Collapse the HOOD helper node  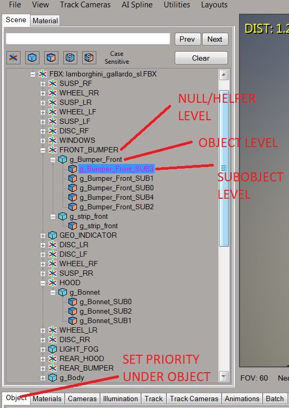coord(43,283)
